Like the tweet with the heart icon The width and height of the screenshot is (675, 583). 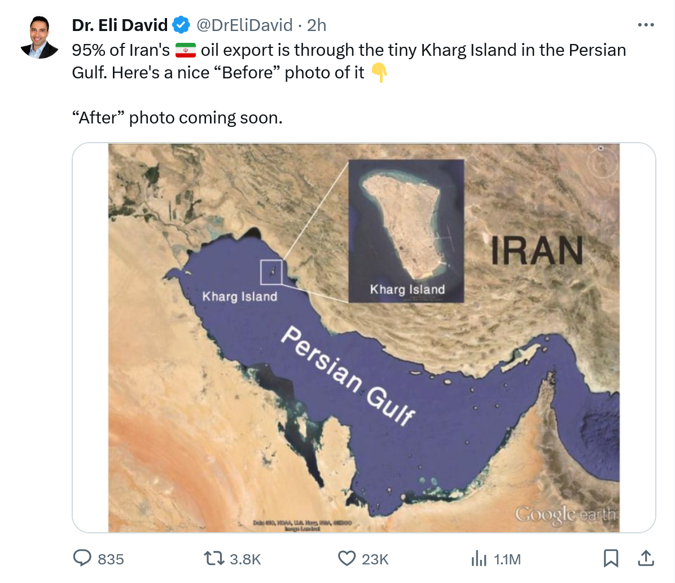(x=346, y=558)
